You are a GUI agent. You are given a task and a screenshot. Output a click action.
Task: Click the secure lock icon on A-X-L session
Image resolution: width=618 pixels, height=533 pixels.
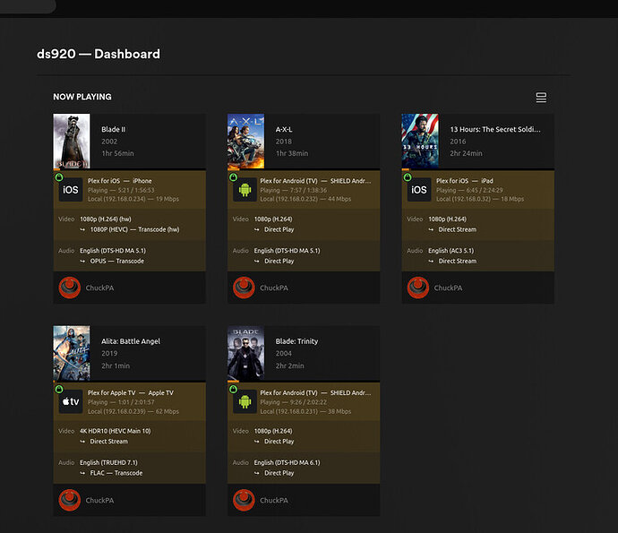pyautogui.click(x=234, y=177)
